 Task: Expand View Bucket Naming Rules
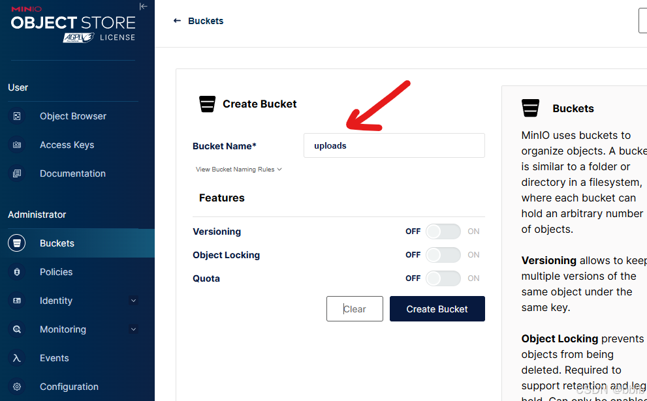pyautogui.click(x=238, y=170)
